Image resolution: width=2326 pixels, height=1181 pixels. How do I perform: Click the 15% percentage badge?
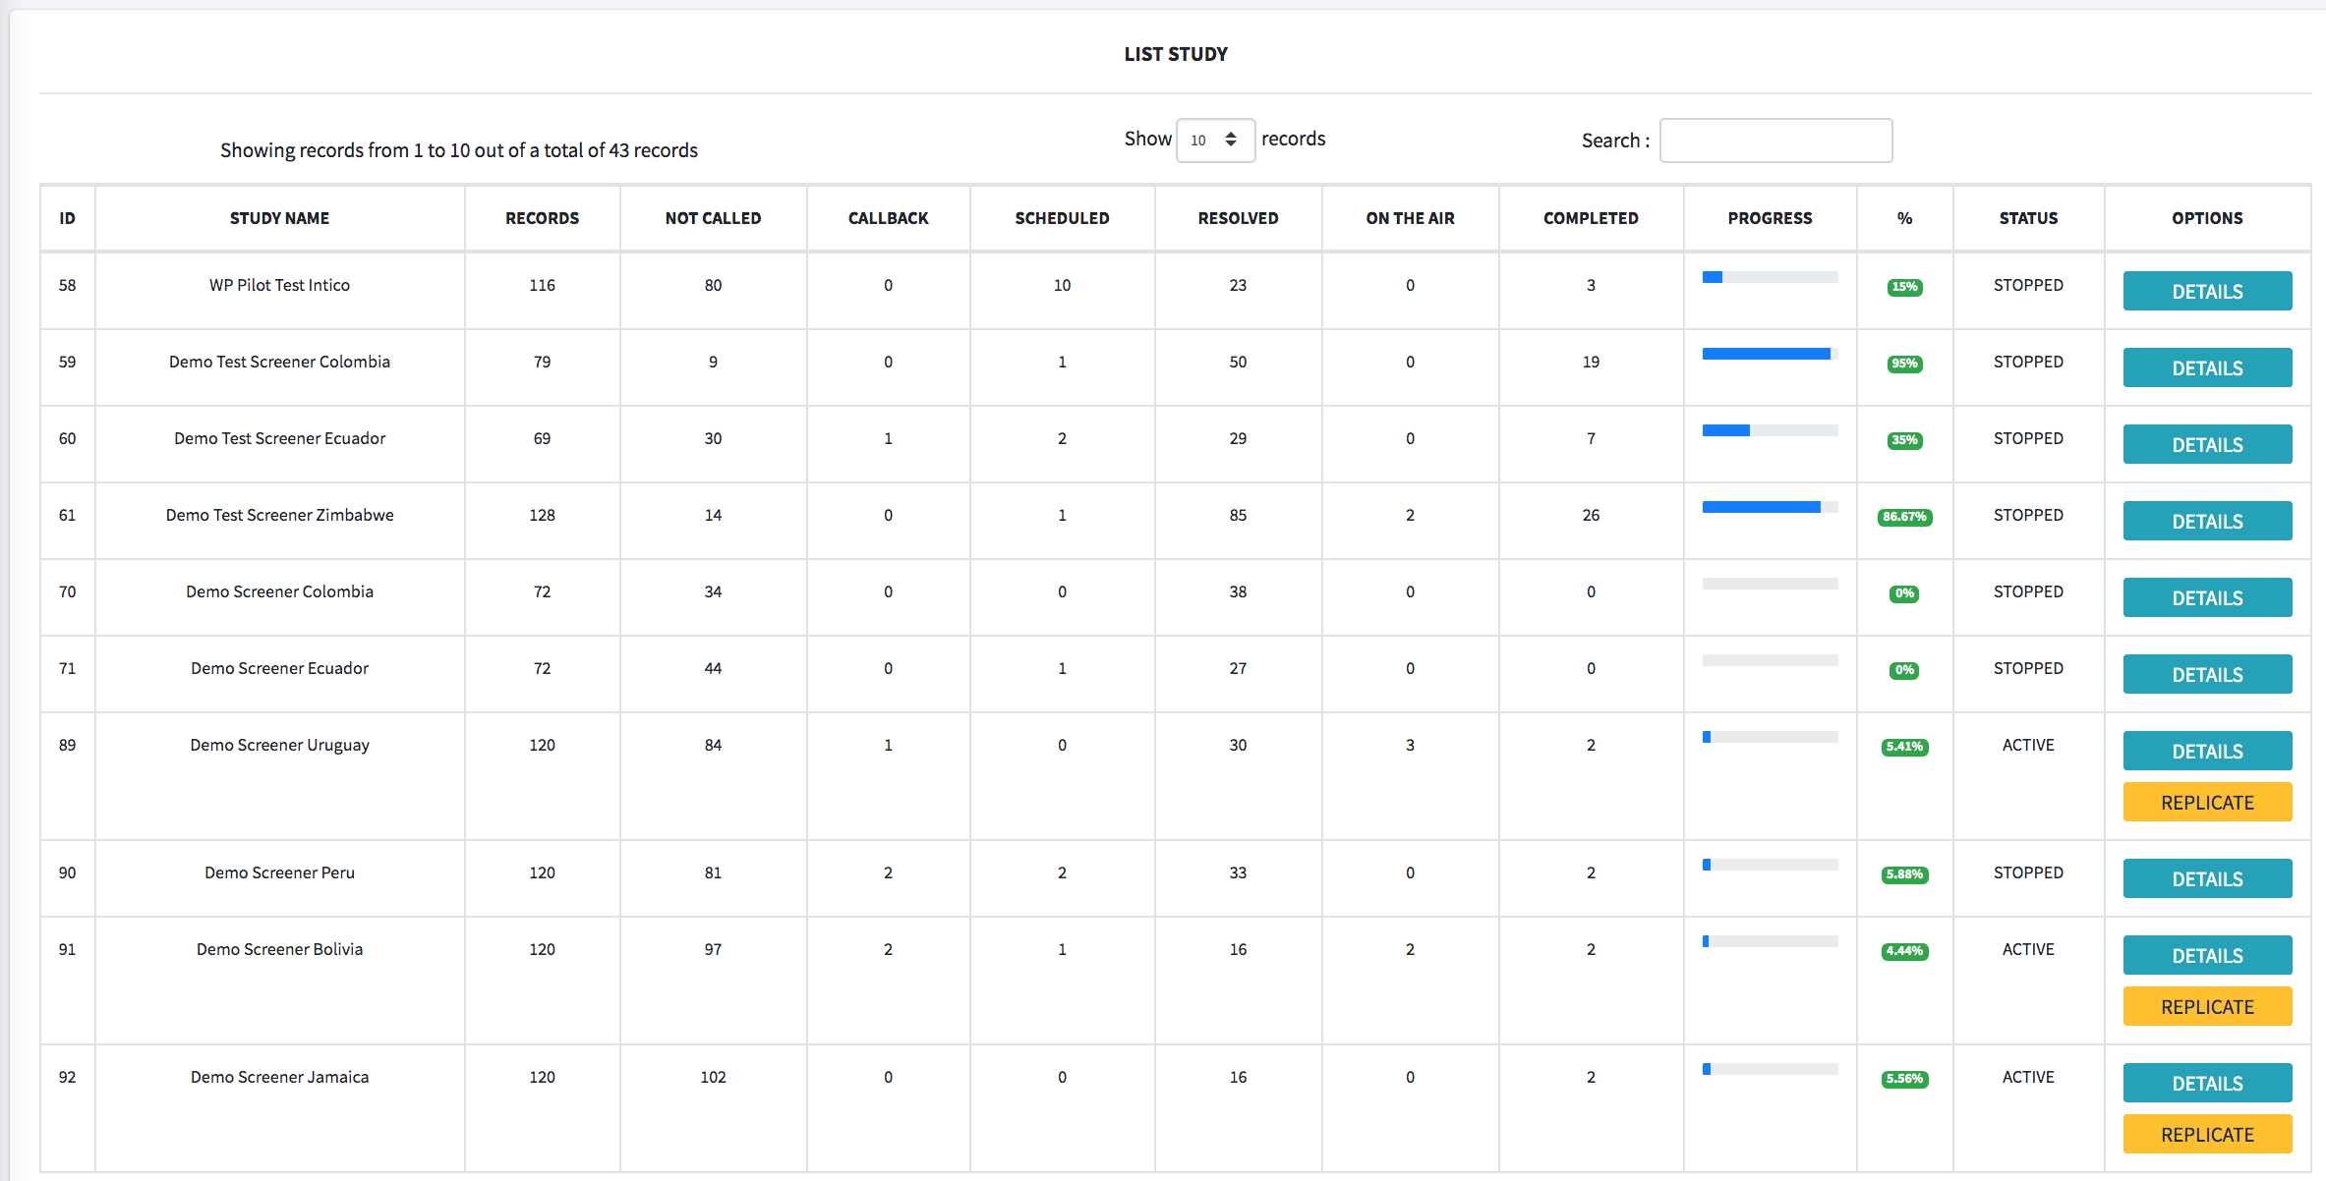1904,287
